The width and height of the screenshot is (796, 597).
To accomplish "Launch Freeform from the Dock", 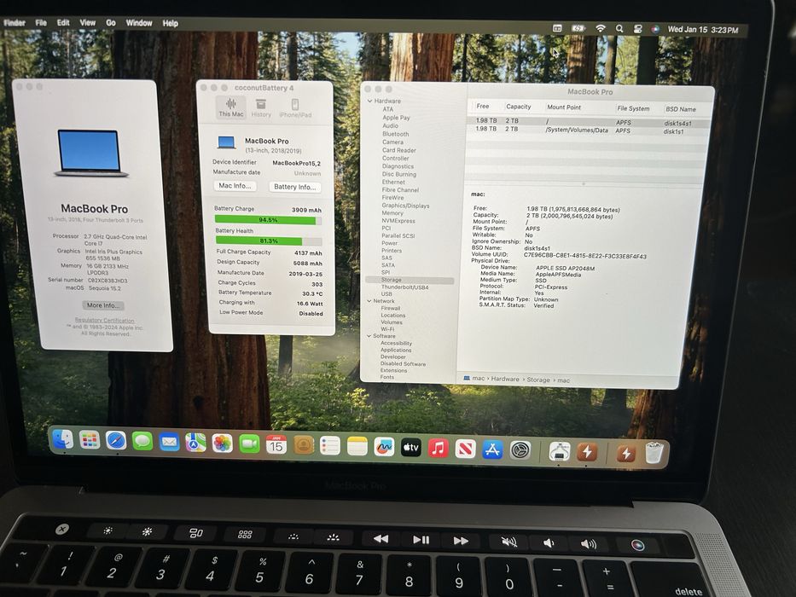I will click(384, 447).
